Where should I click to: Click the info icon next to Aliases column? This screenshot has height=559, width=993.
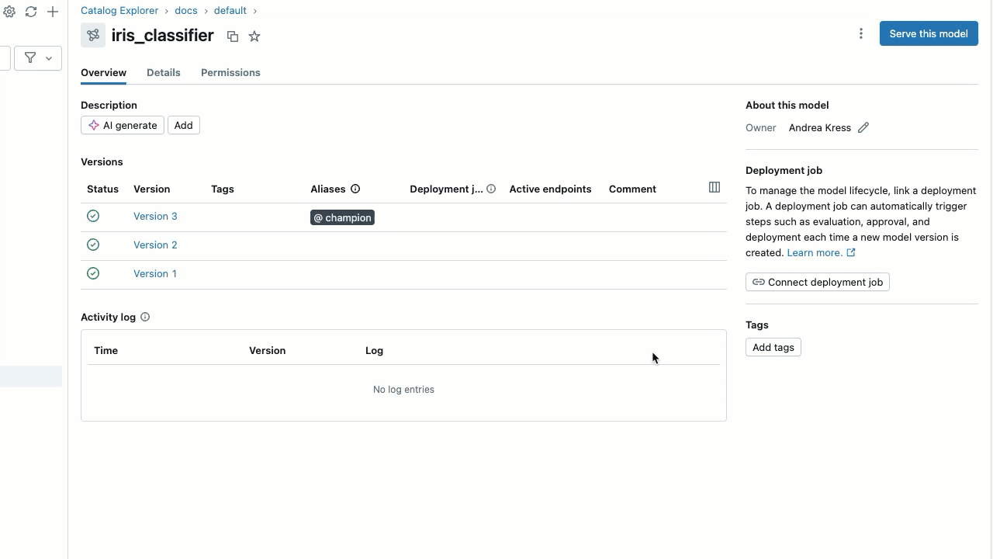coord(355,189)
